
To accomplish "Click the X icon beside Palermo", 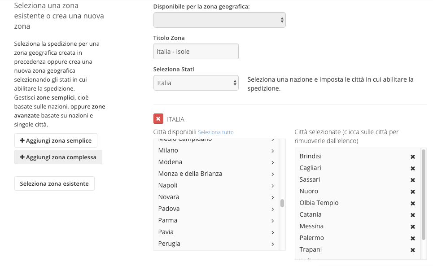I will [x=413, y=238].
